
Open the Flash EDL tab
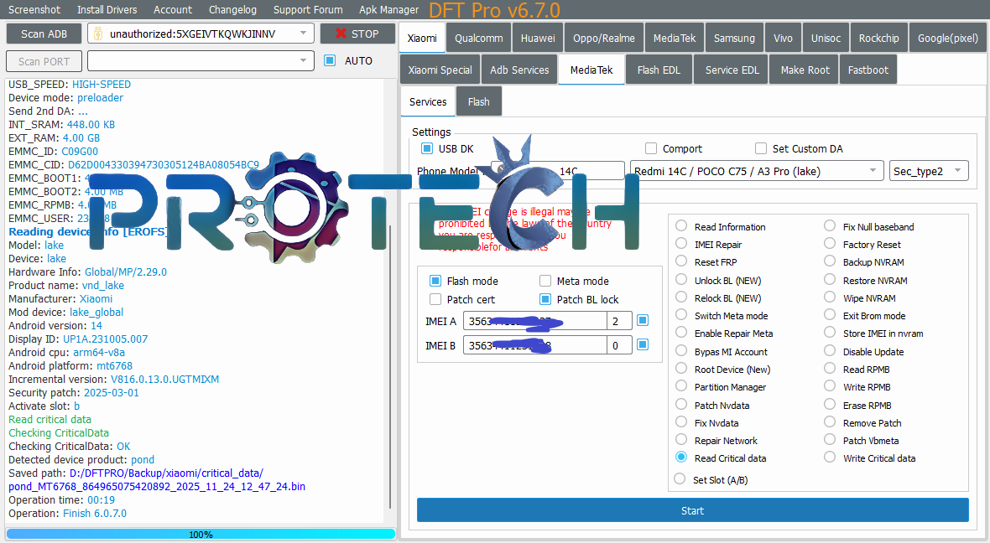pos(659,70)
